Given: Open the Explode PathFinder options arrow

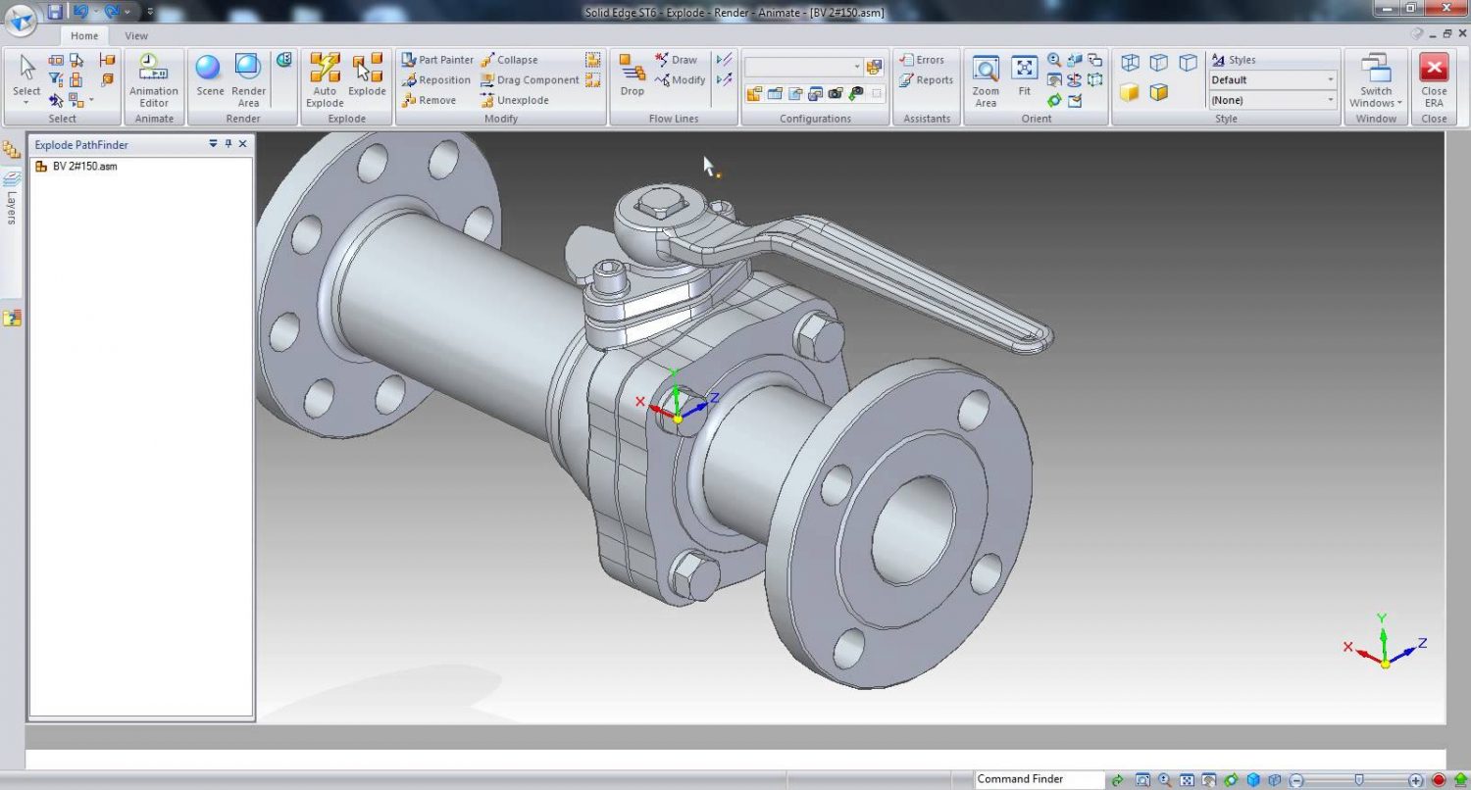Looking at the screenshot, I should pyautogui.click(x=213, y=144).
